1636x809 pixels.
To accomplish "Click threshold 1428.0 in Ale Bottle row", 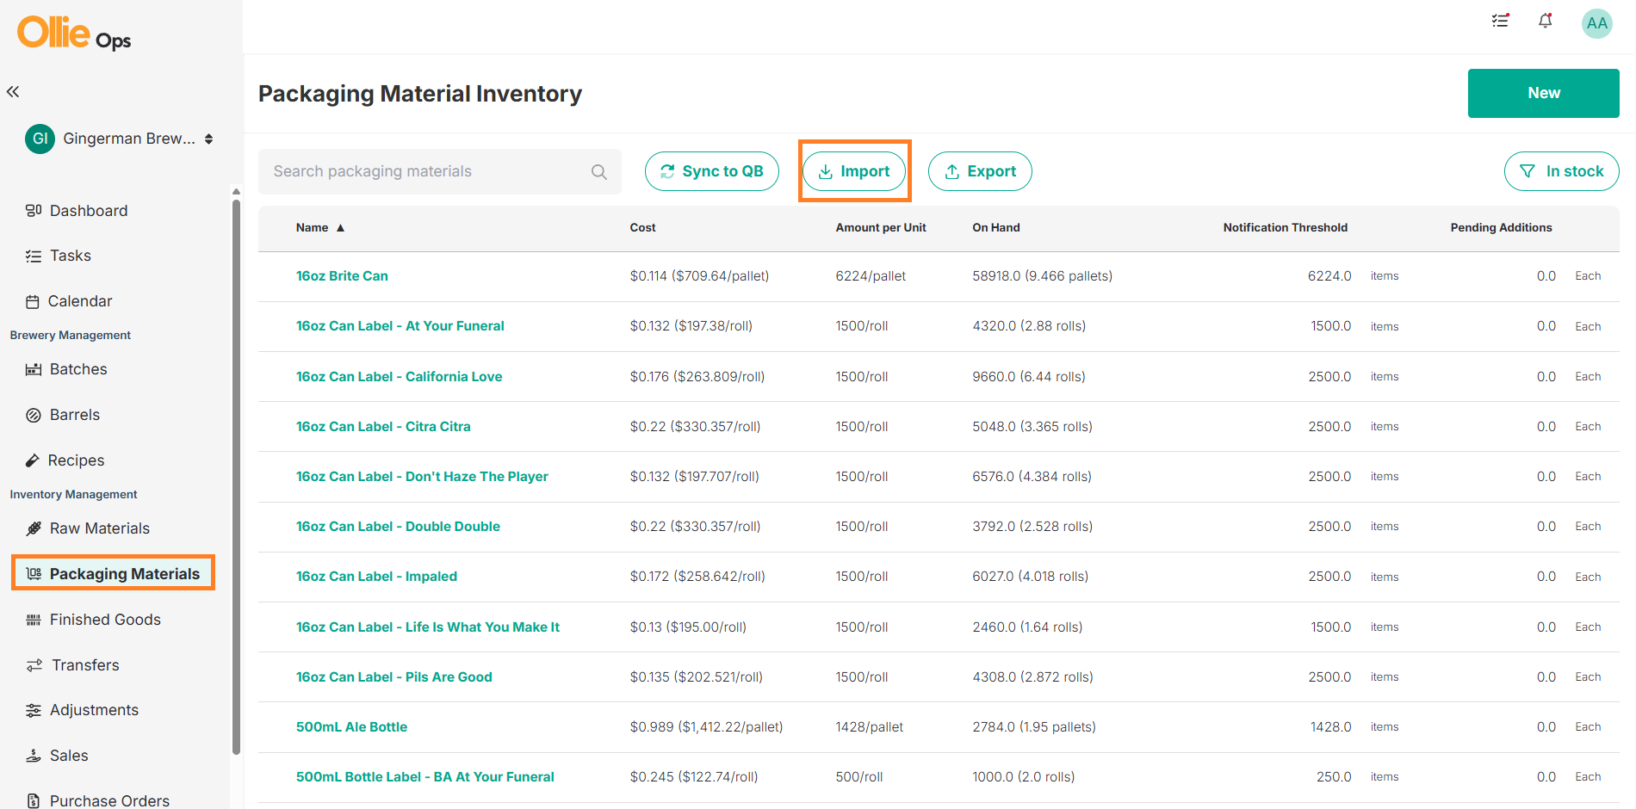I will tap(1330, 727).
